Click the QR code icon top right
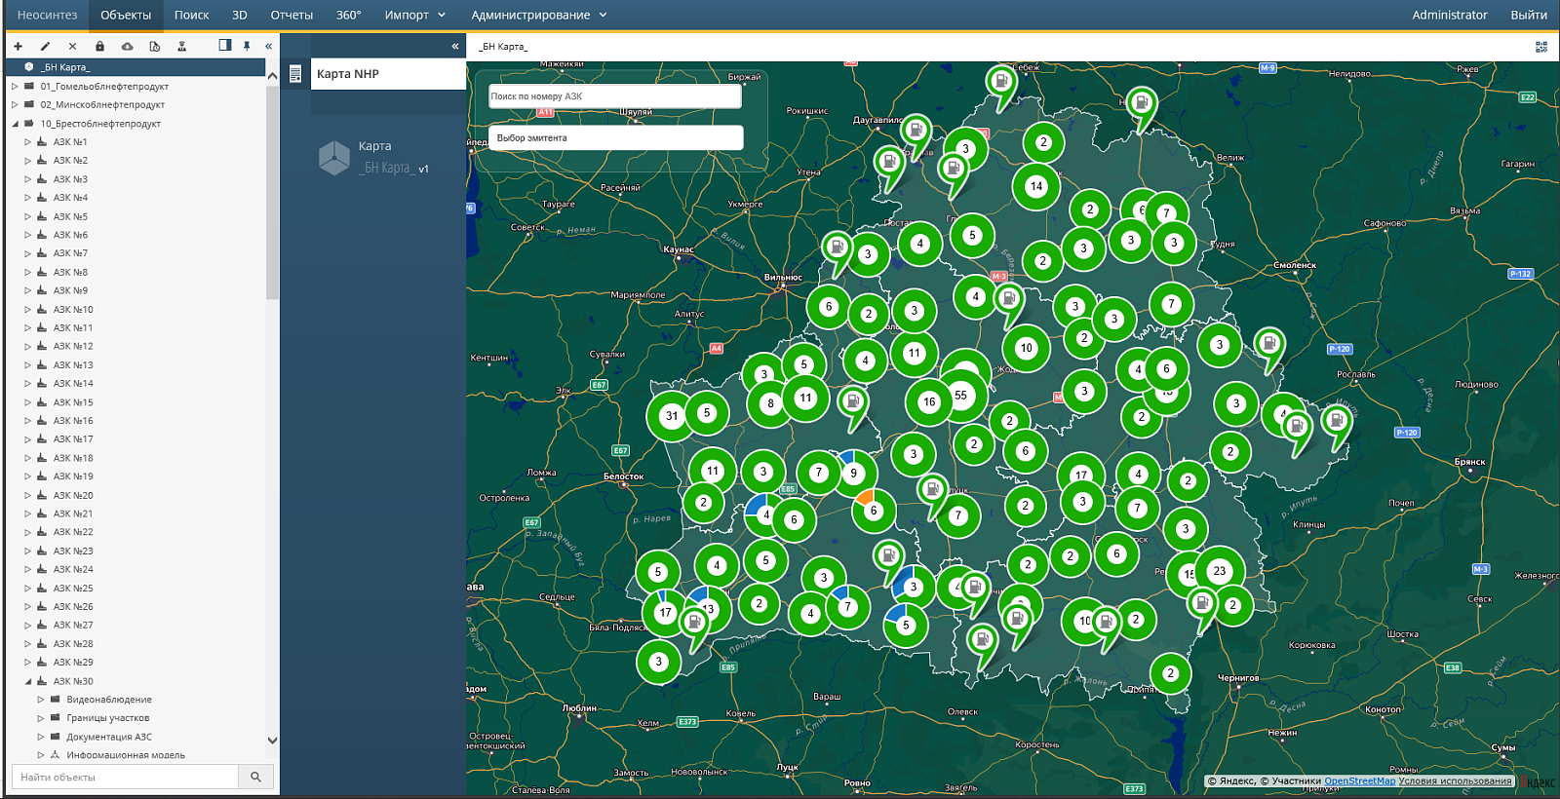 (x=1541, y=46)
